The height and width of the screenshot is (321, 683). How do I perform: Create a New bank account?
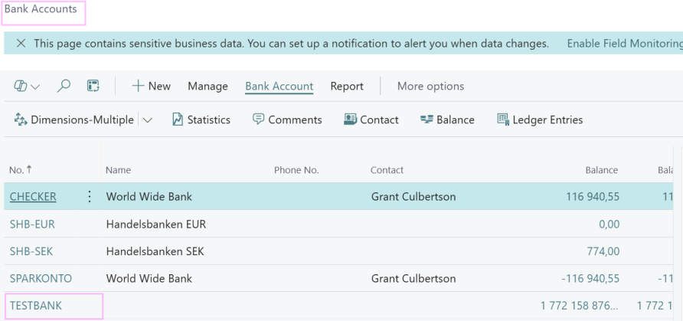(151, 87)
